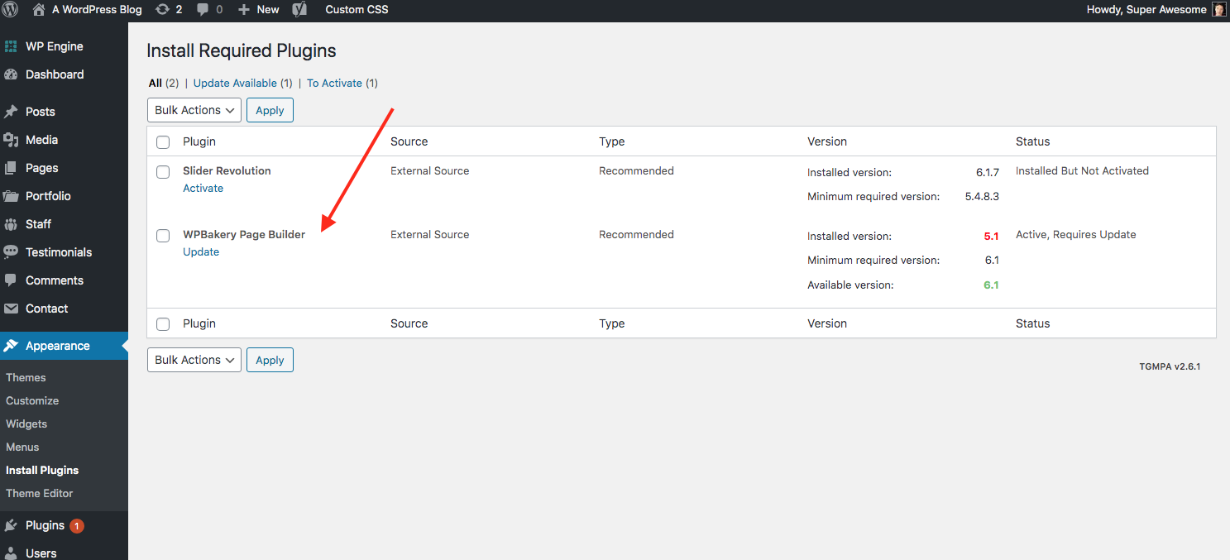Click the Staff group icon
The image size is (1230, 560).
(x=11, y=224)
